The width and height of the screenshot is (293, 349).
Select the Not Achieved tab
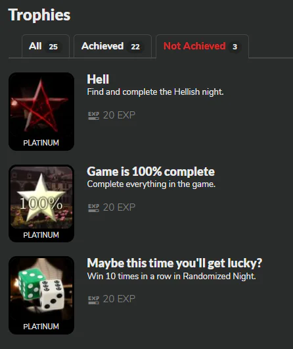click(x=202, y=46)
